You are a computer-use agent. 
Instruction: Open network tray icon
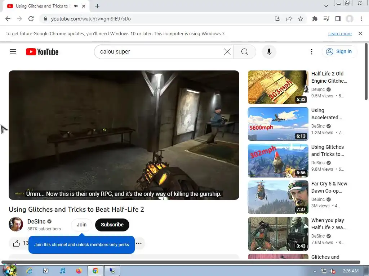[x=324, y=271]
